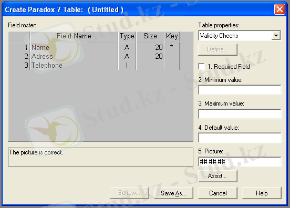Click the Maximum value input field
The image size is (290, 208).
pyautogui.click(x=240, y=114)
